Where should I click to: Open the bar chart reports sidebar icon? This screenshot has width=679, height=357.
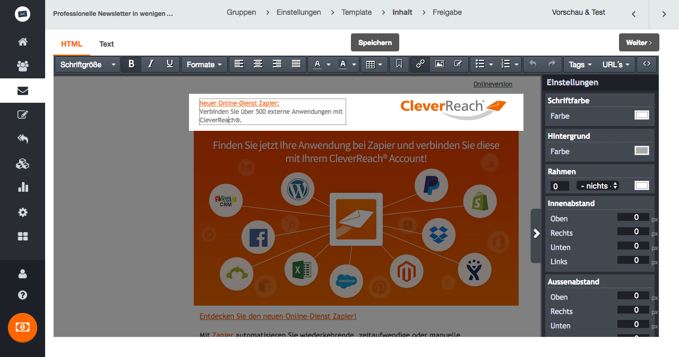(22, 187)
